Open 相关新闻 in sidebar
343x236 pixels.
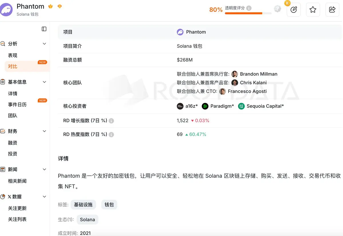point(17,181)
